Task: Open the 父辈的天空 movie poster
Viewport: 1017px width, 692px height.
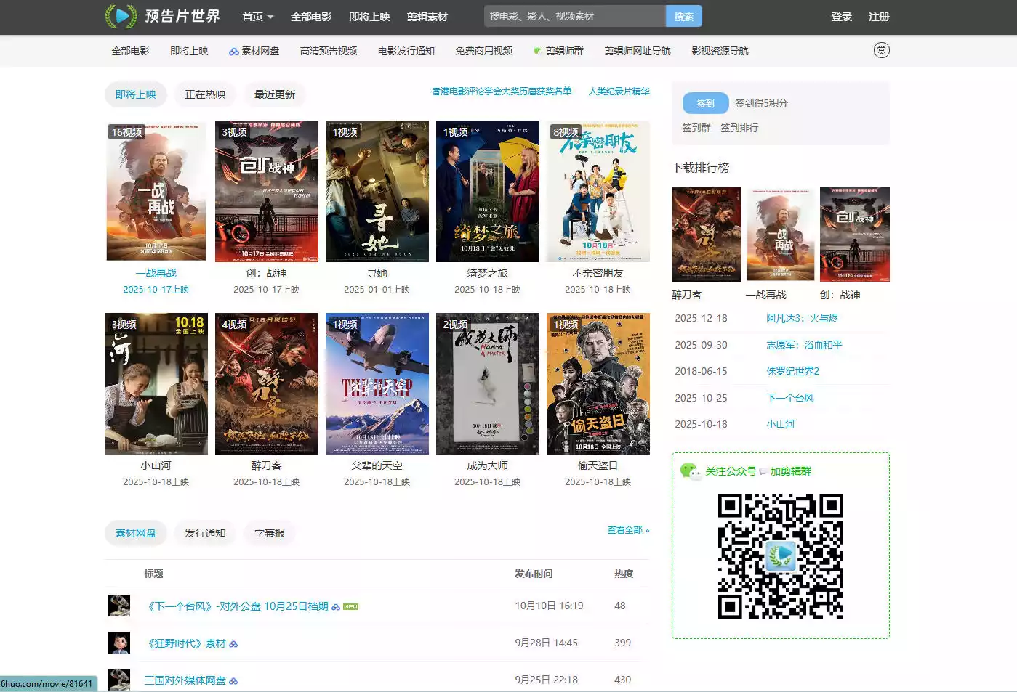Action: [x=377, y=383]
